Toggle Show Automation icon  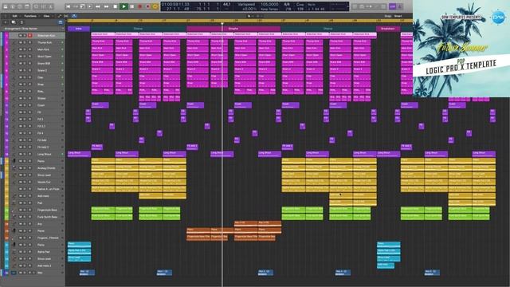click(59, 16)
